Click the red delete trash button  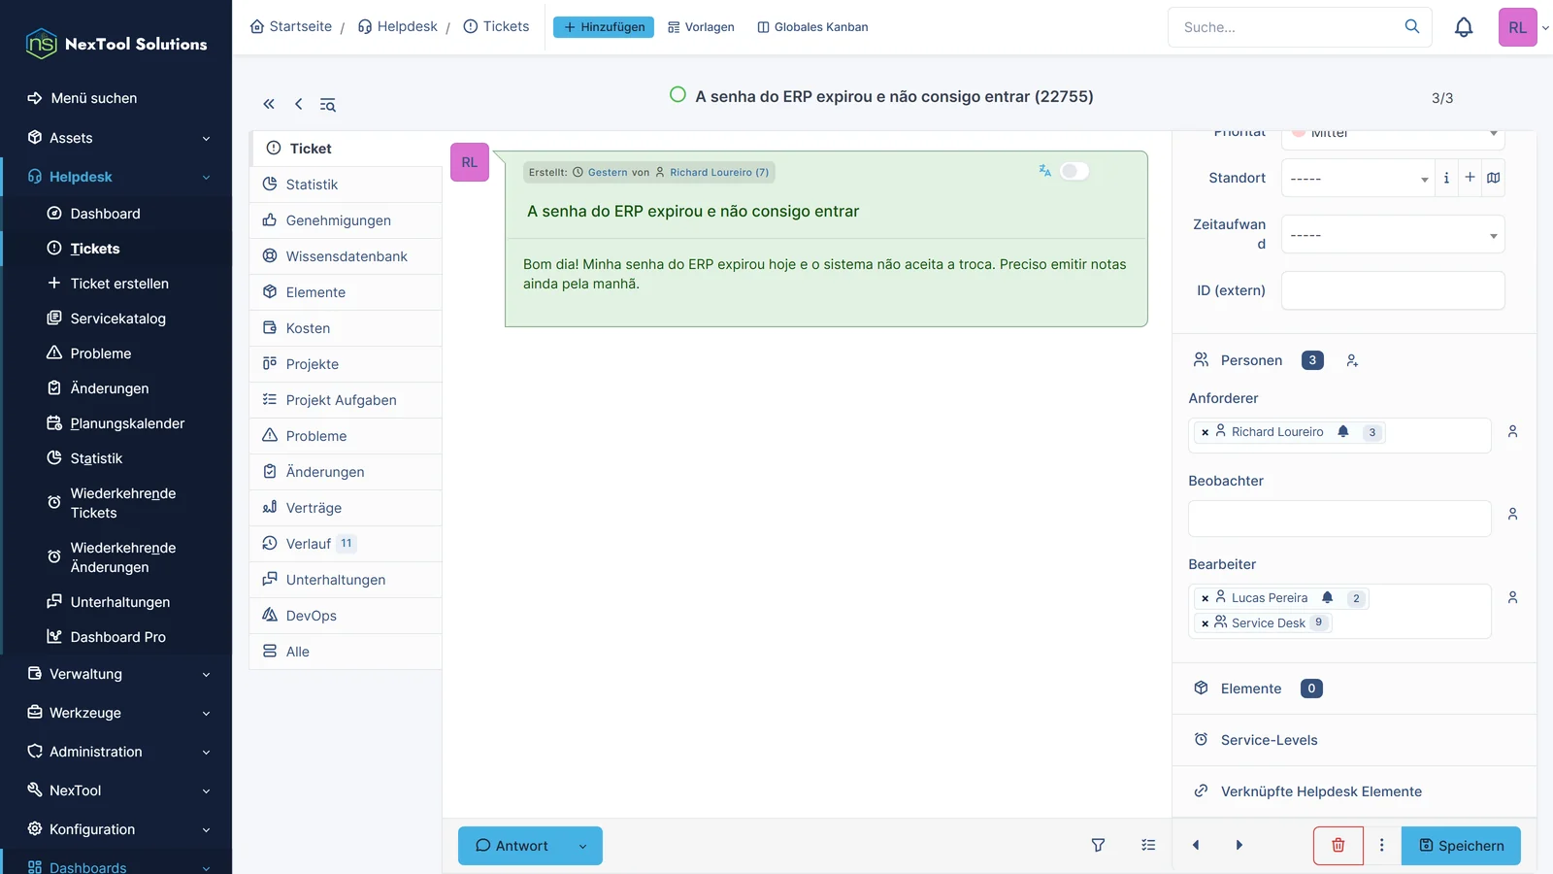[1338, 846]
